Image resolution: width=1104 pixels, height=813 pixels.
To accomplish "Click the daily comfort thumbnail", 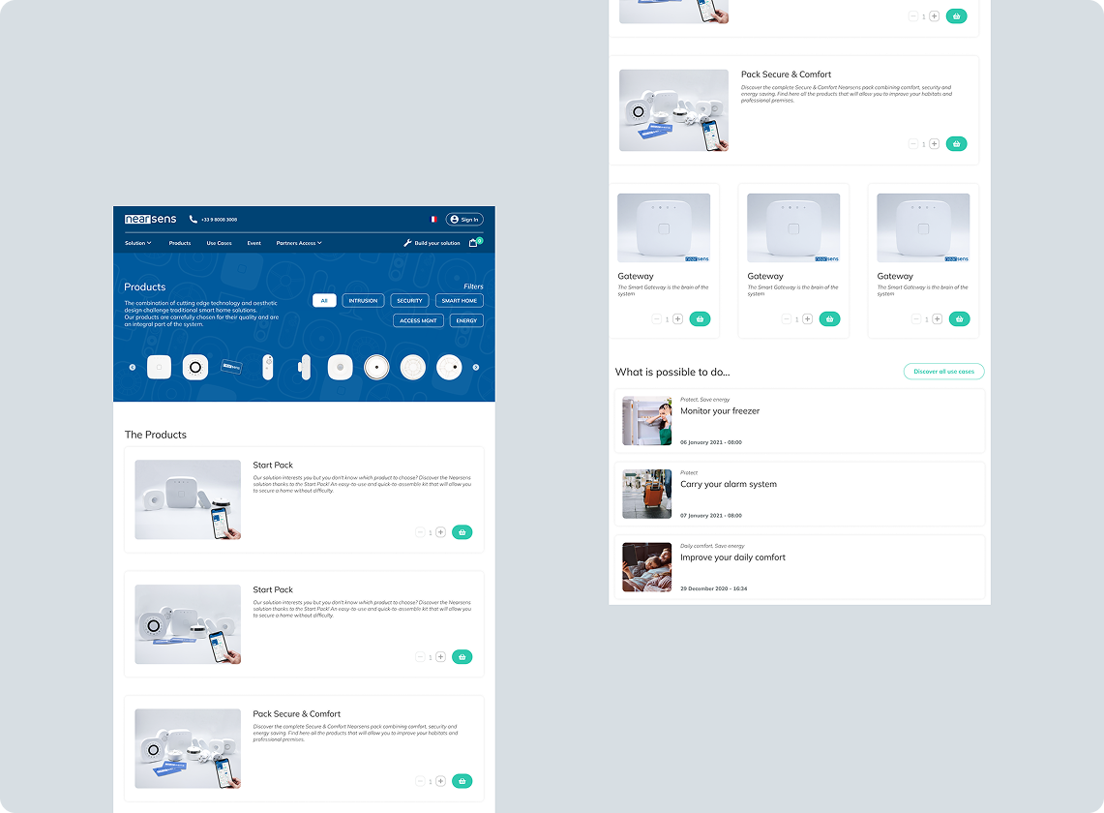I will point(647,567).
